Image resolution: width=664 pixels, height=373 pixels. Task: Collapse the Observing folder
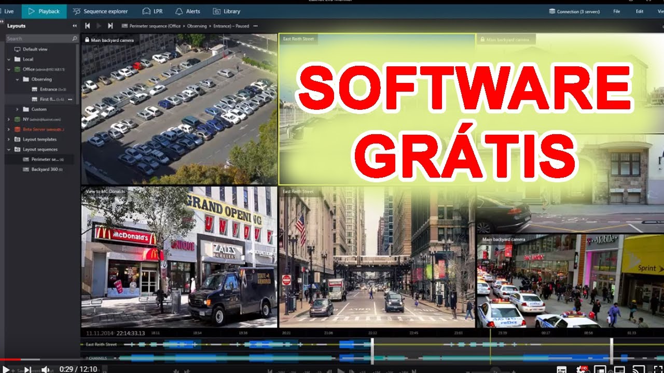[17, 79]
